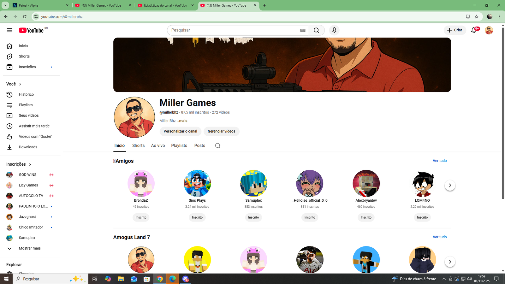Image resolution: width=505 pixels, height=284 pixels.
Task: Toggle subscription to Samuplex via Inscrito
Action: coord(253,217)
